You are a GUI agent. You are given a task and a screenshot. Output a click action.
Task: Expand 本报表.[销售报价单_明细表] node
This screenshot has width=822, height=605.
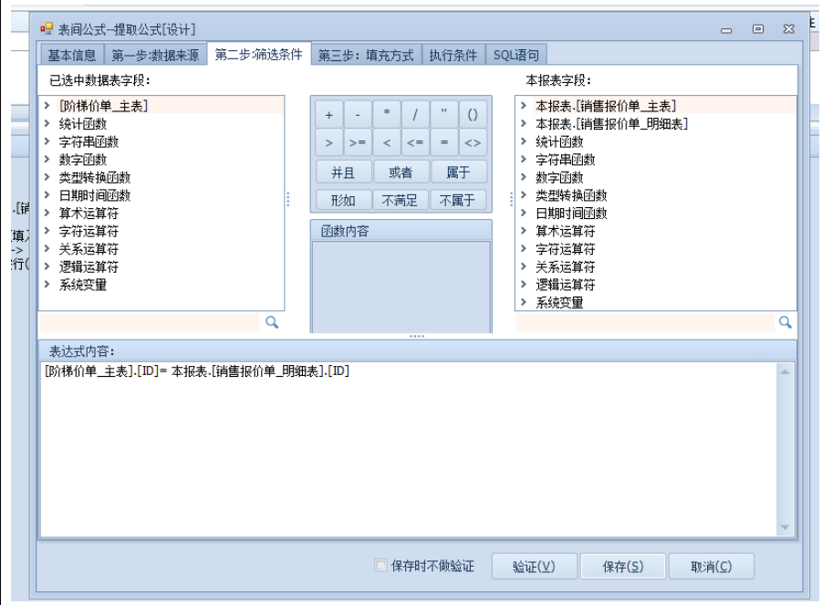click(x=524, y=124)
